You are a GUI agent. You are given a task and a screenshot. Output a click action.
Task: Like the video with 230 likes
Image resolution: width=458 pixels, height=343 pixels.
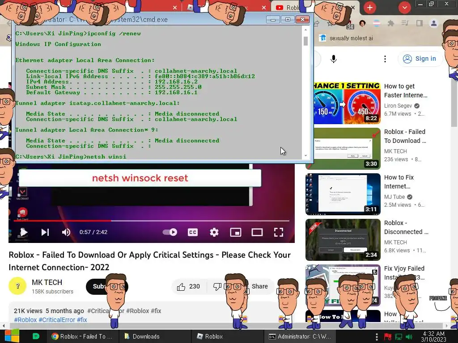188,287
